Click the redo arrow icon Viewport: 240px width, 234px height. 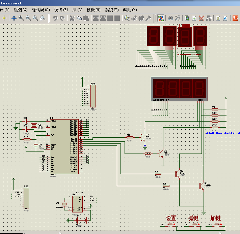[x=62, y=18]
